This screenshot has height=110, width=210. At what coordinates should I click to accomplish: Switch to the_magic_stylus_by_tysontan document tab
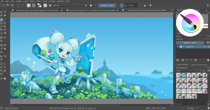pyautogui.click(x=37, y=10)
